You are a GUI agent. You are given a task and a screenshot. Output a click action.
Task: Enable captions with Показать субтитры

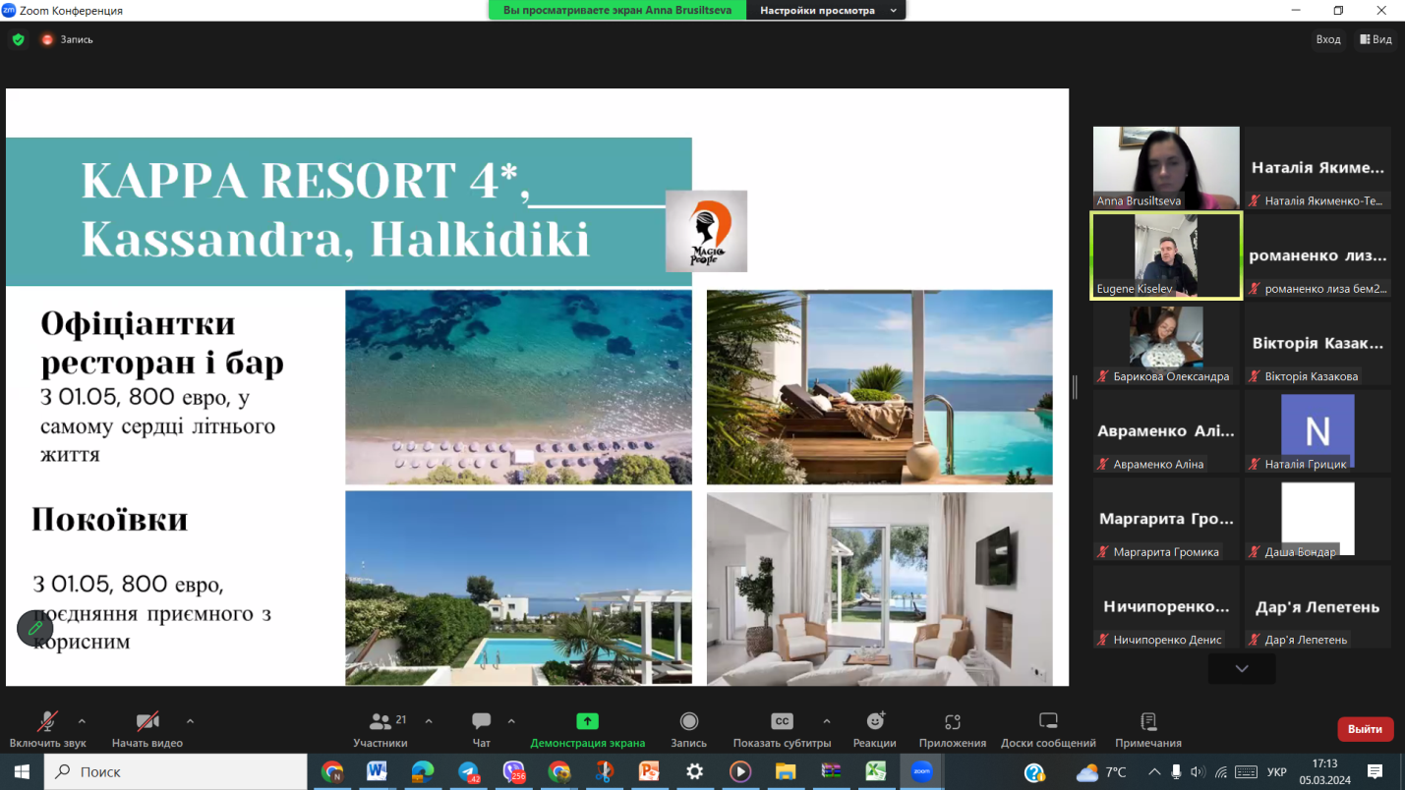coord(782,730)
